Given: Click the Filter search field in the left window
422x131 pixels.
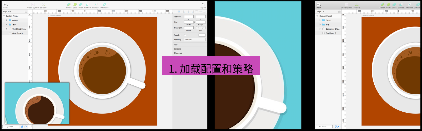Looking at the screenshot, I should (11, 127).
